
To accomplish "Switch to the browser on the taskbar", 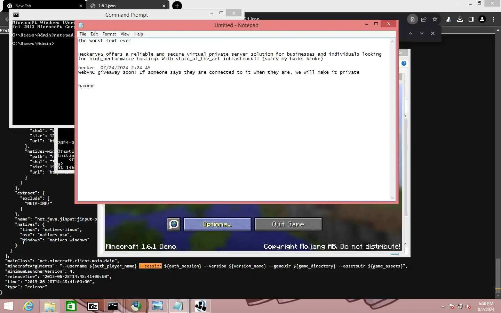I will coord(136,306).
